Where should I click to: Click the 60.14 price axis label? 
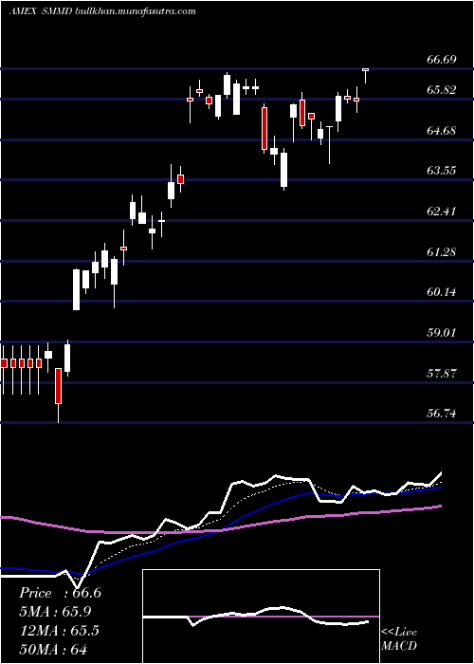pyautogui.click(x=442, y=292)
